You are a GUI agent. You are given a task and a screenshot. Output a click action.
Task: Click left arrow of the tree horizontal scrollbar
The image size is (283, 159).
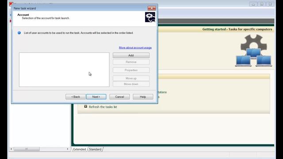[x=11, y=149]
